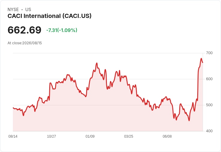Click the 01/09 x-axis date label
The image size is (221, 152).
pos(90,136)
